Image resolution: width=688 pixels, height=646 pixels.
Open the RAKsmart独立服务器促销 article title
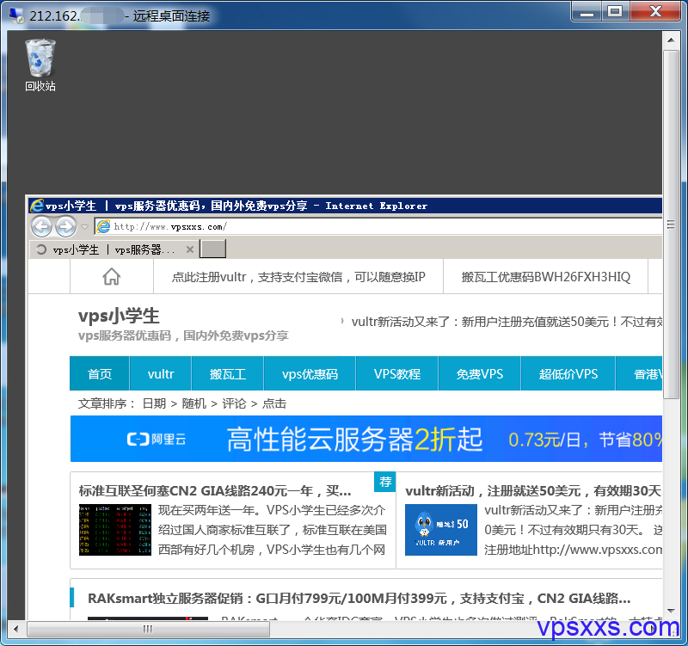pos(359,598)
